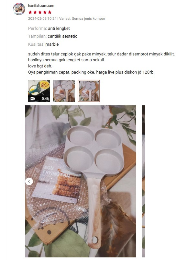Click the Variasi: Semua jenis kompor text
187x260 pixels.
(82, 18)
